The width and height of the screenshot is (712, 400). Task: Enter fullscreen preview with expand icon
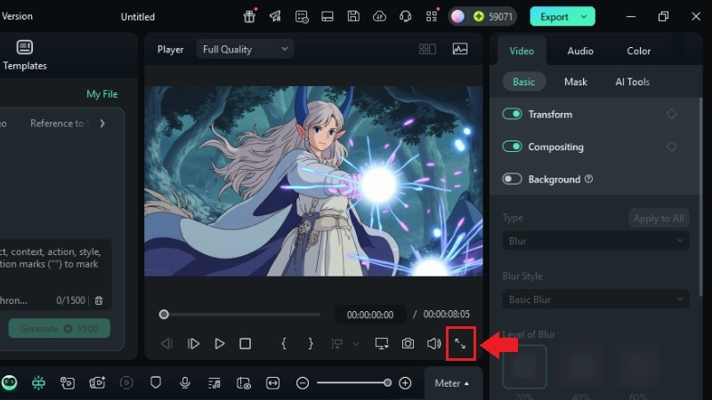[460, 344]
